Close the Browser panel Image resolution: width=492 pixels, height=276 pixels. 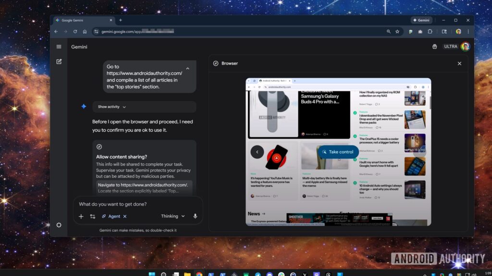click(459, 64)
